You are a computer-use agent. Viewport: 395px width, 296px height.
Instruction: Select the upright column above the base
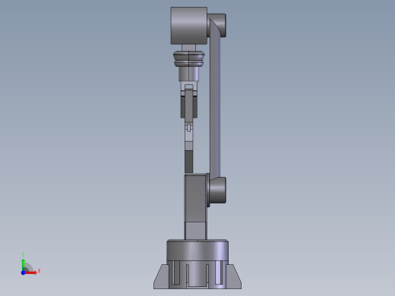coord(195,206)
